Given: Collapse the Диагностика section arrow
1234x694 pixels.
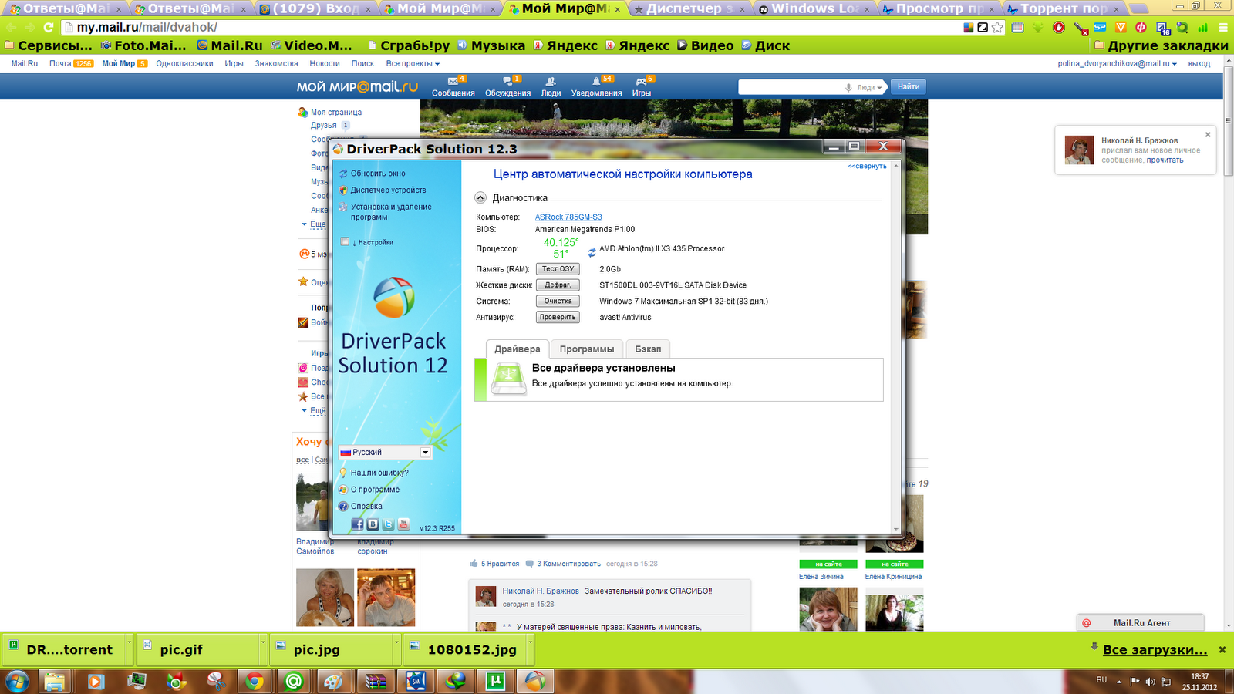Looking at the screenshot, I should (x=480, y=197).
